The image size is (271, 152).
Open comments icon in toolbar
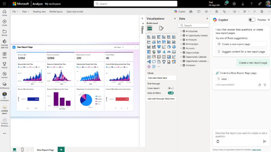coord(199,11)
